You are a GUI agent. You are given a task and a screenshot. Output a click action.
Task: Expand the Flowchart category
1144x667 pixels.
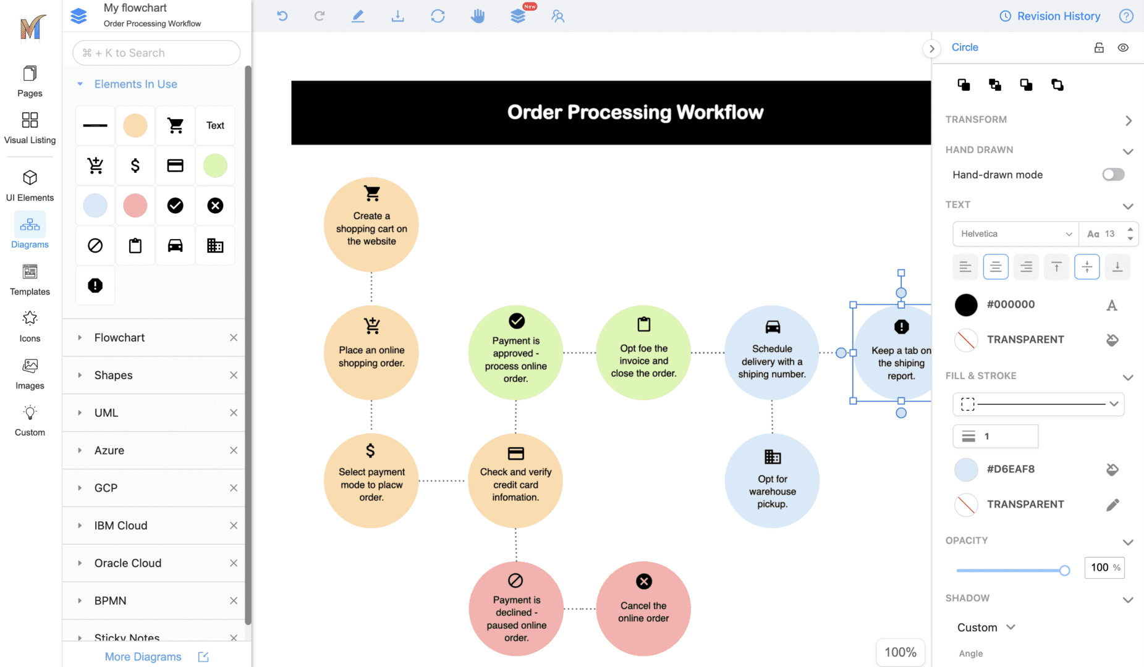tap(119, 338)
